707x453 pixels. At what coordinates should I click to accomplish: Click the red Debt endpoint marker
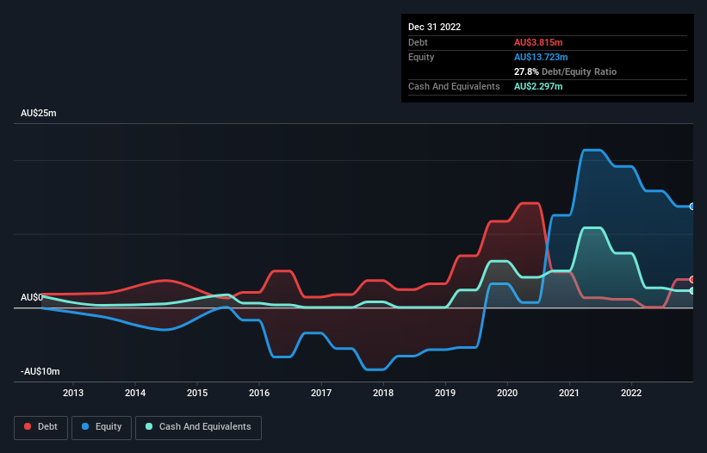(x=692, y=280)
